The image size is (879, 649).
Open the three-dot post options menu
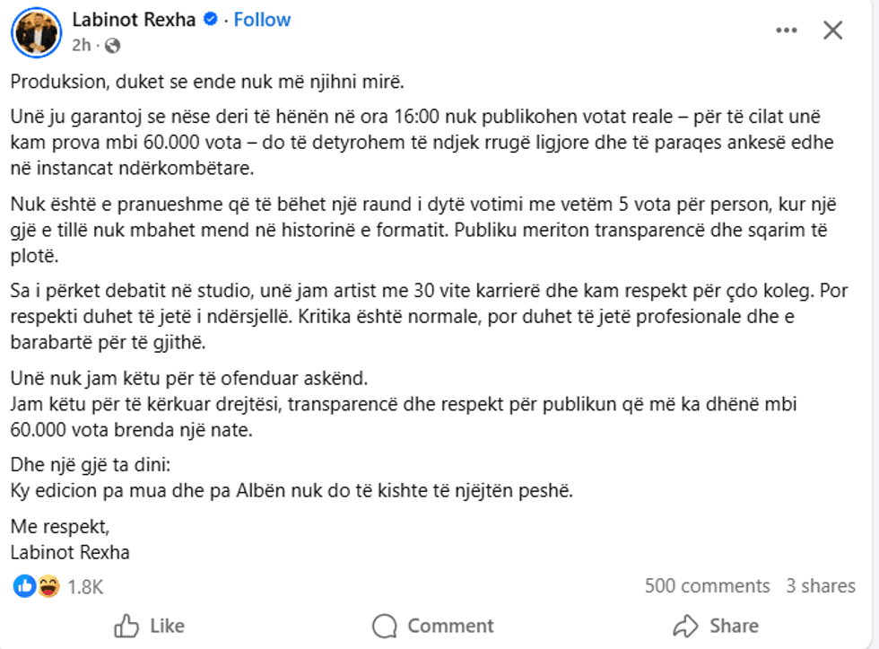point(787,31)
